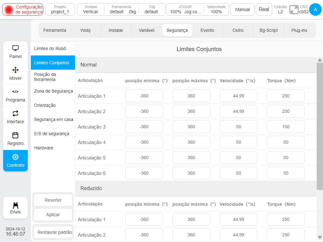Select Articulação 3 Torque input field
This screenshot has width=323, height=242.
click(285, 127)
